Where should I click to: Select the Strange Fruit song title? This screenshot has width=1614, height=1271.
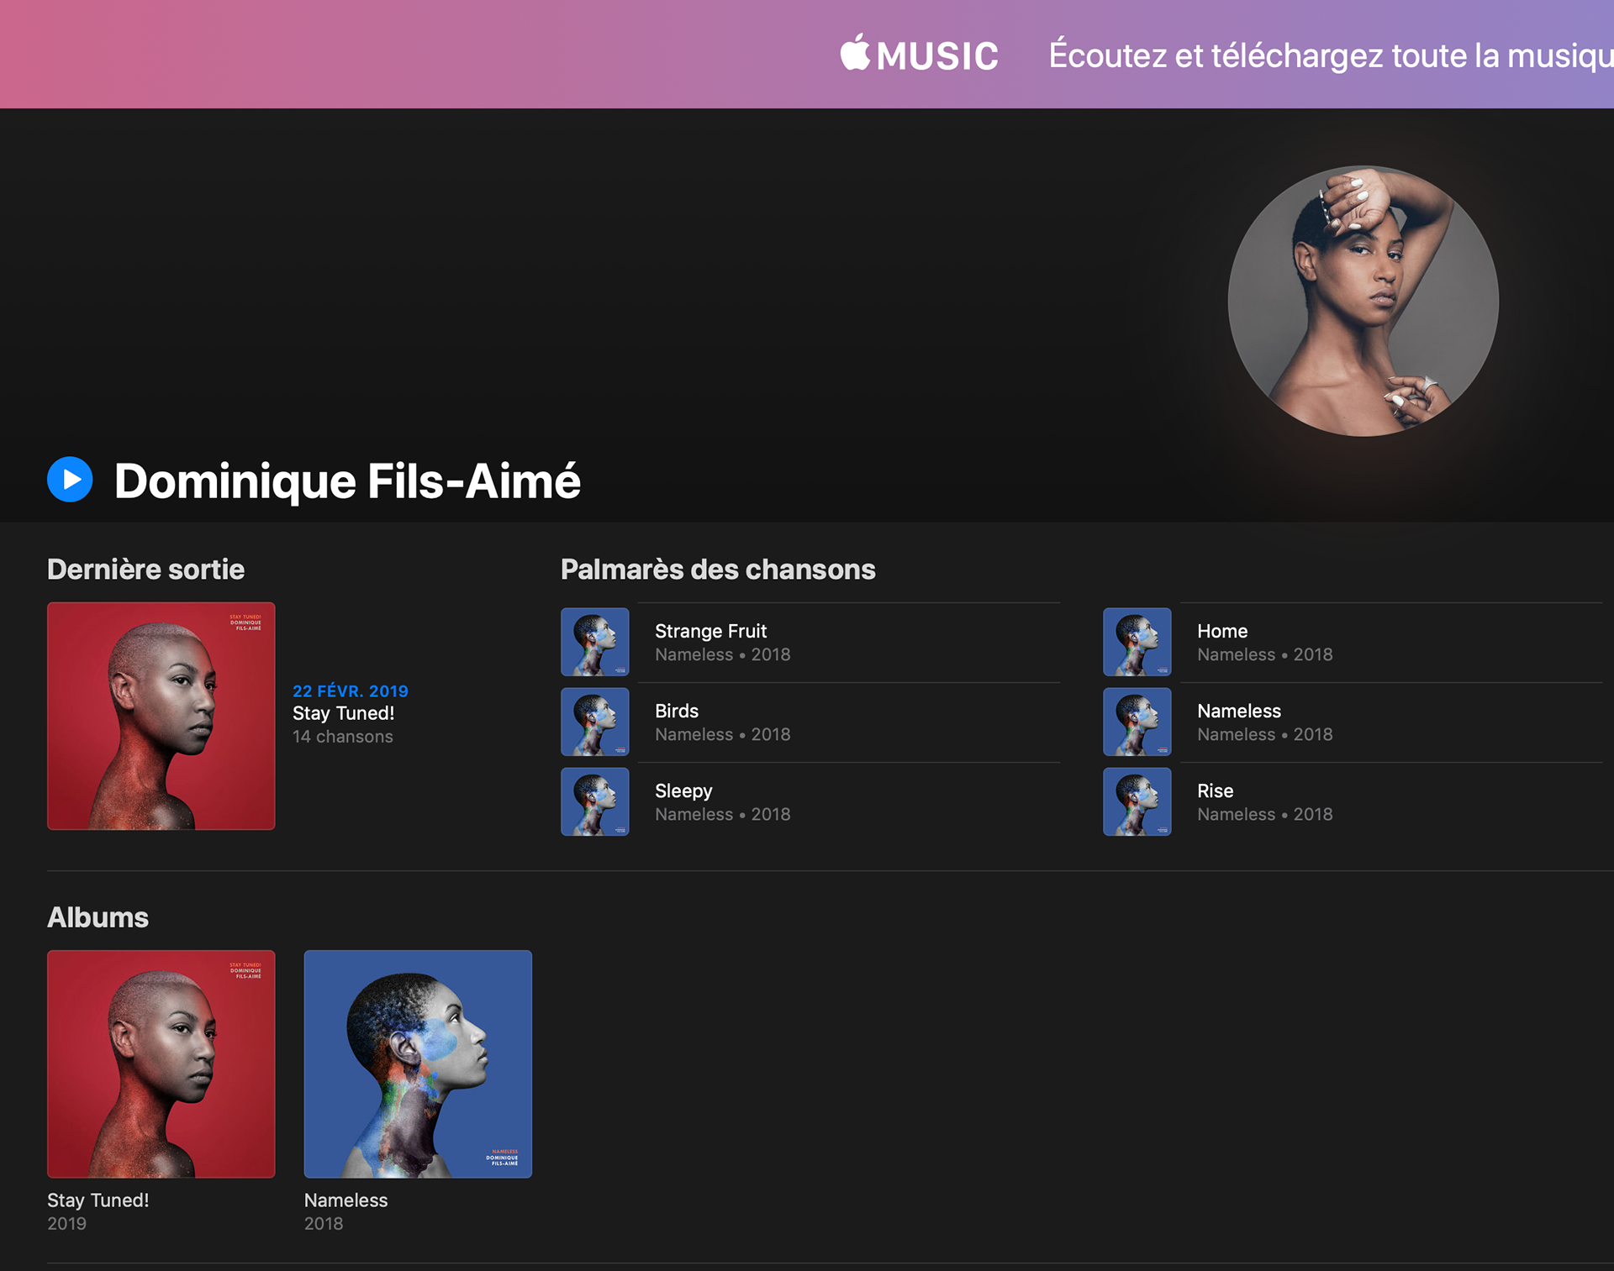point(710,631)
